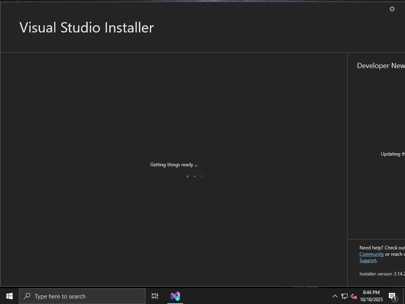Image resolution: width=405 pixels, height=304 pixels.
Task: Click the Developer News heading
Action: point(381,66)
